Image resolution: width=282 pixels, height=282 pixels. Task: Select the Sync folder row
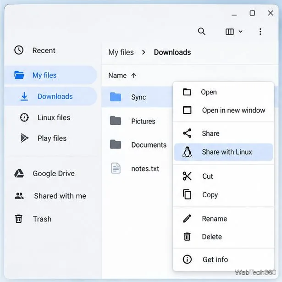pyautogui.click(x=138, y=97)
